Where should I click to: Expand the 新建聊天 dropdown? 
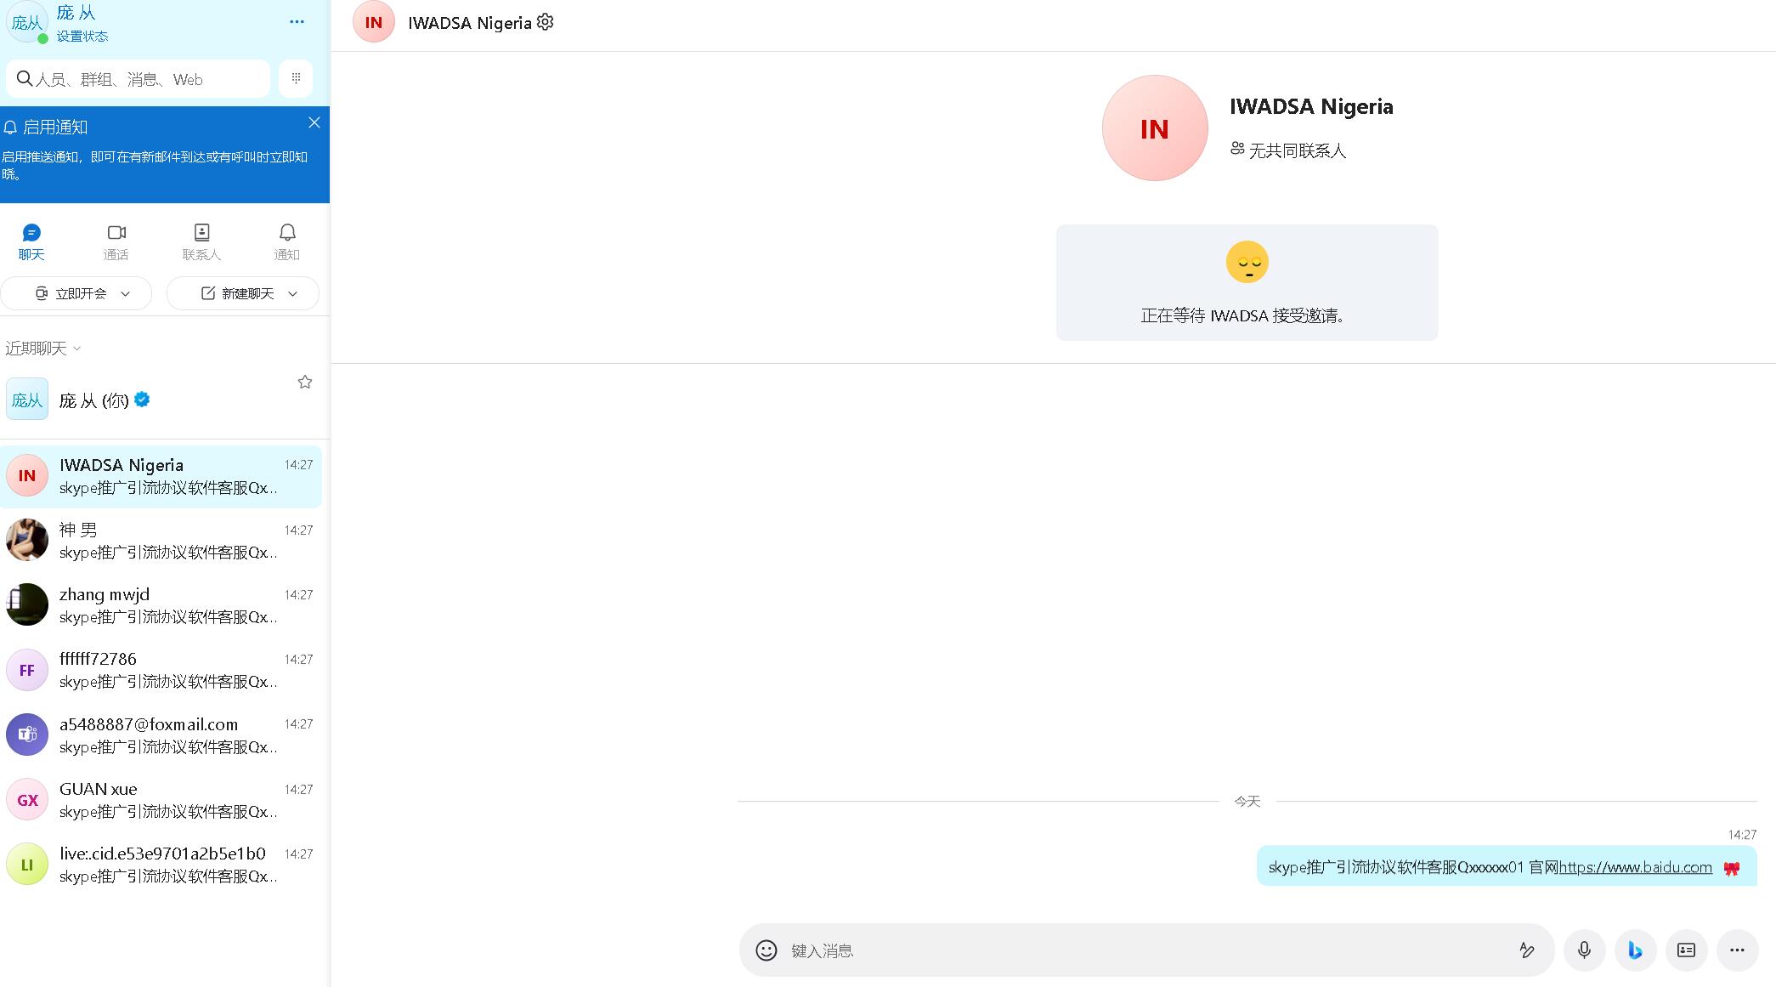tap(293, 293)
